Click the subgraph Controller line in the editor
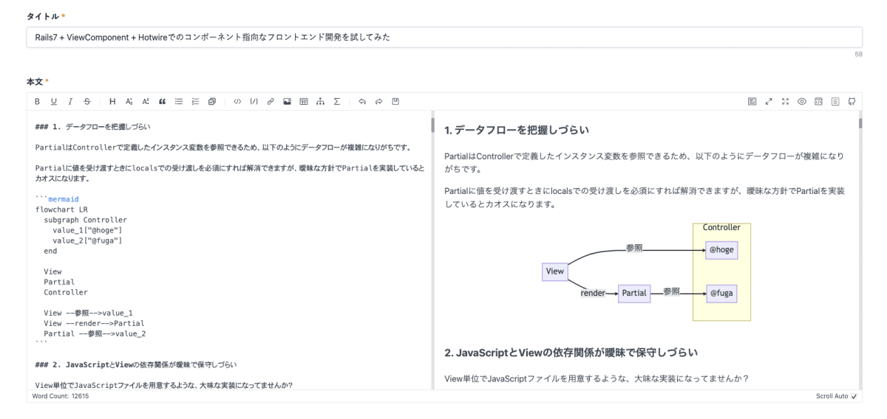The image size is (887, 419). coord(85,220)
